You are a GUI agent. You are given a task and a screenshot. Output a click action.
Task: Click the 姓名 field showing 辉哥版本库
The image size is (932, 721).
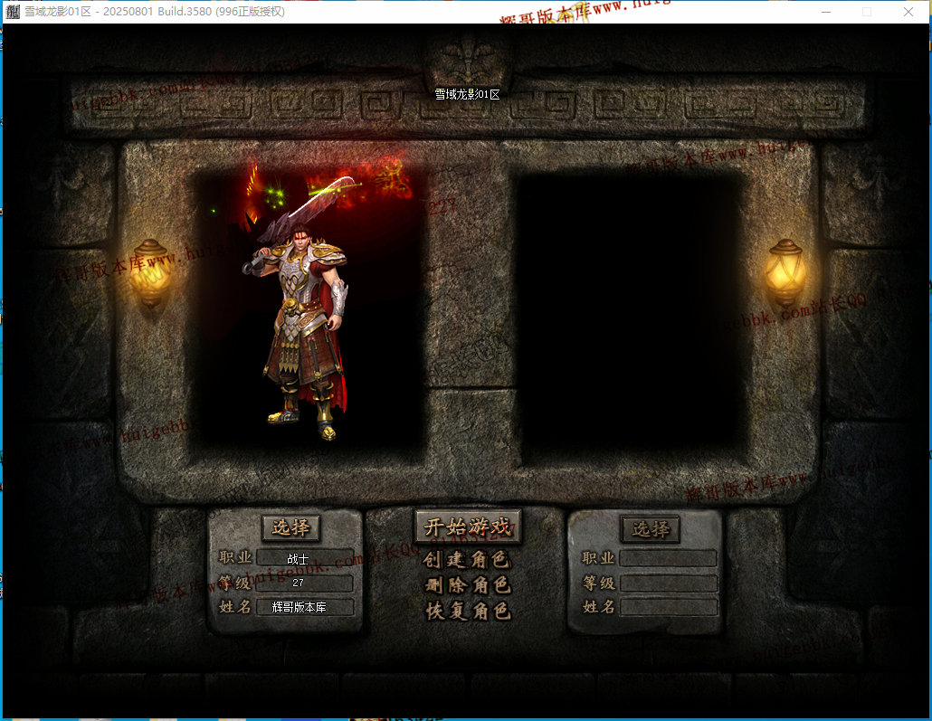(305, 607)
